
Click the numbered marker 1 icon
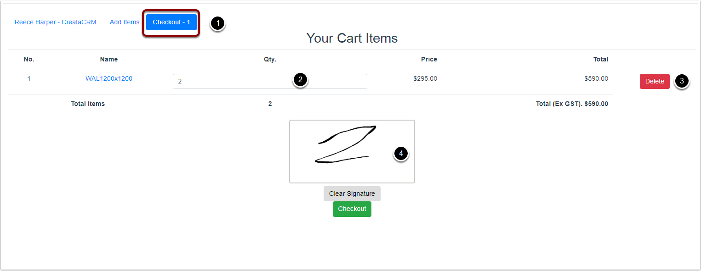217,23
